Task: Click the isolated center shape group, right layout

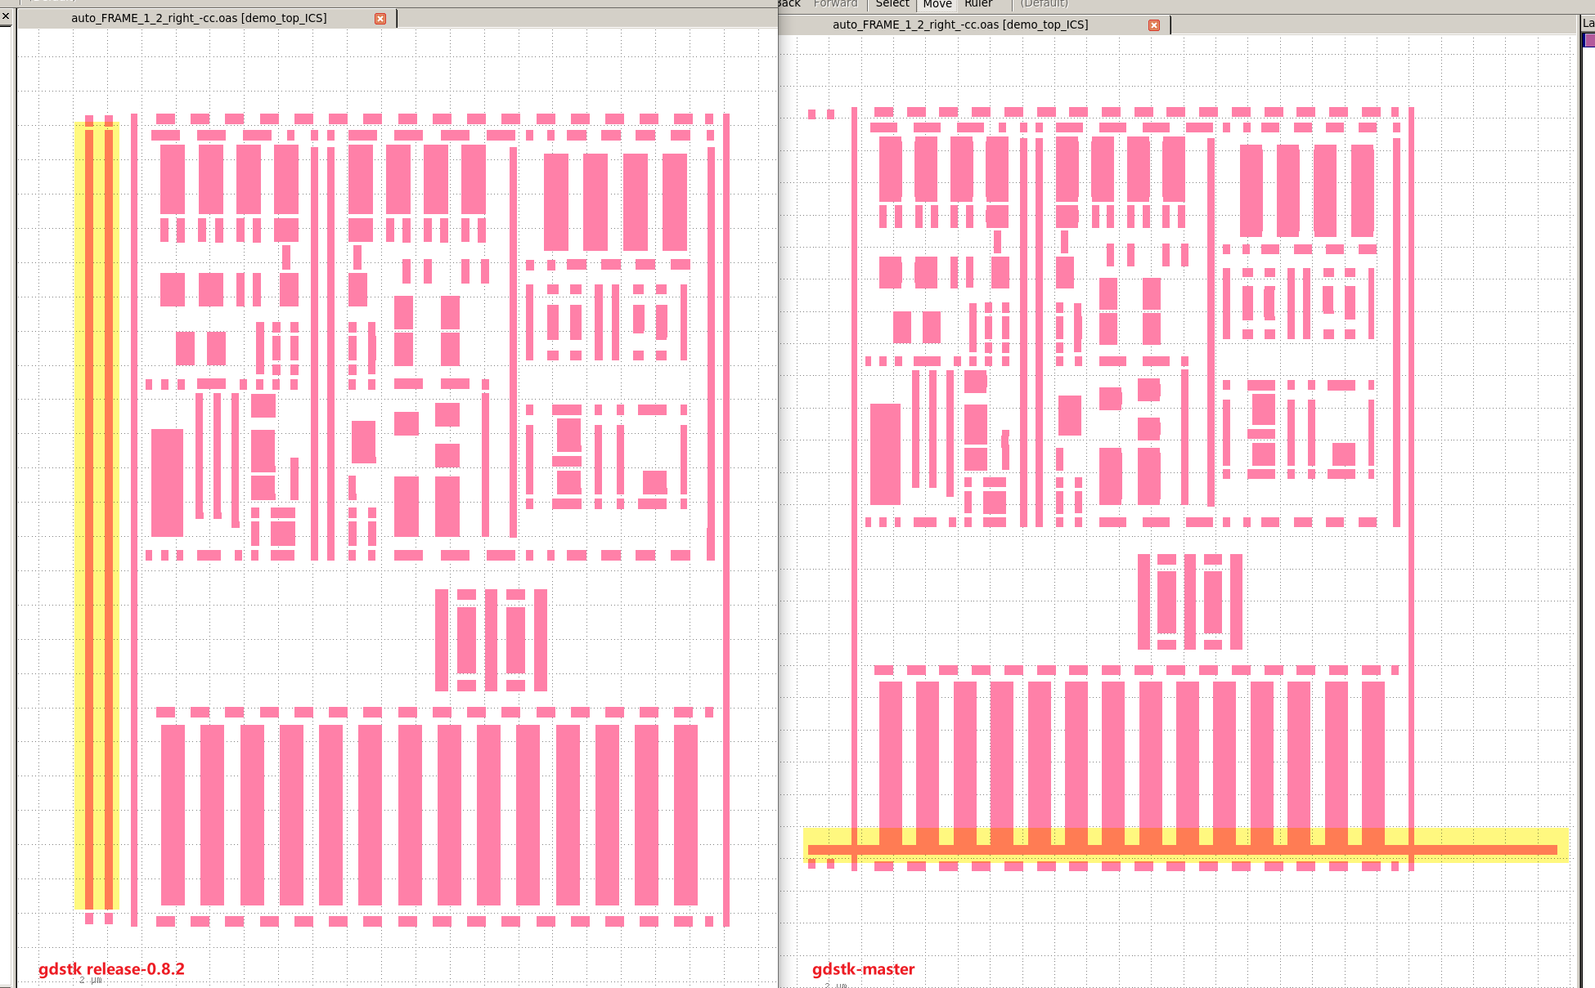Action: click(x=1190, y=601)
